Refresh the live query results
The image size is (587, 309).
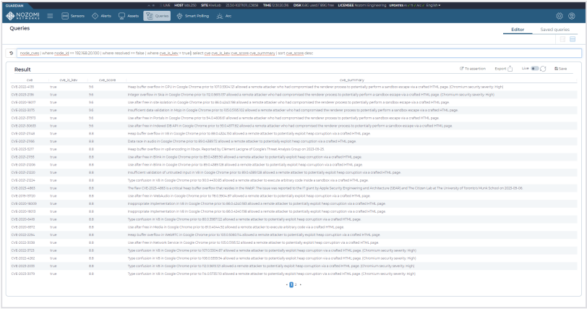tap(542, 69)
